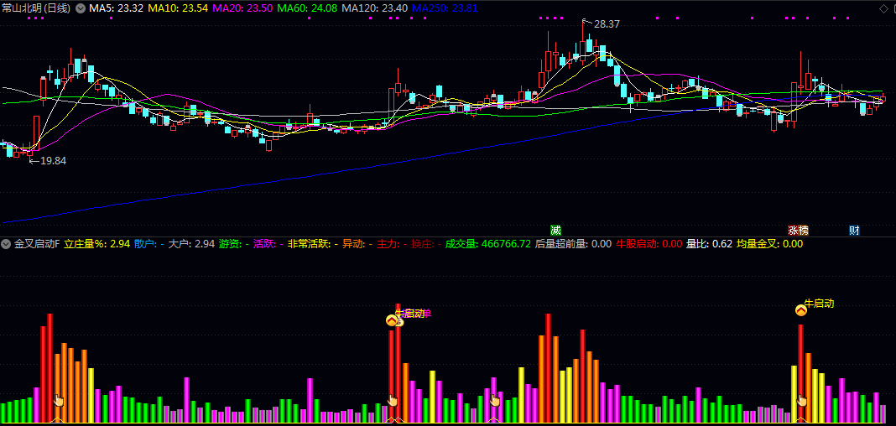Click the 后量超前量: 0.00 value
The height and width of the screenshot is (426, 896).
(x=573, y=244)
